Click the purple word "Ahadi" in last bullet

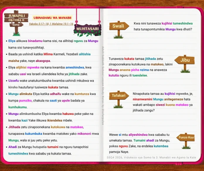click(13, 147)
